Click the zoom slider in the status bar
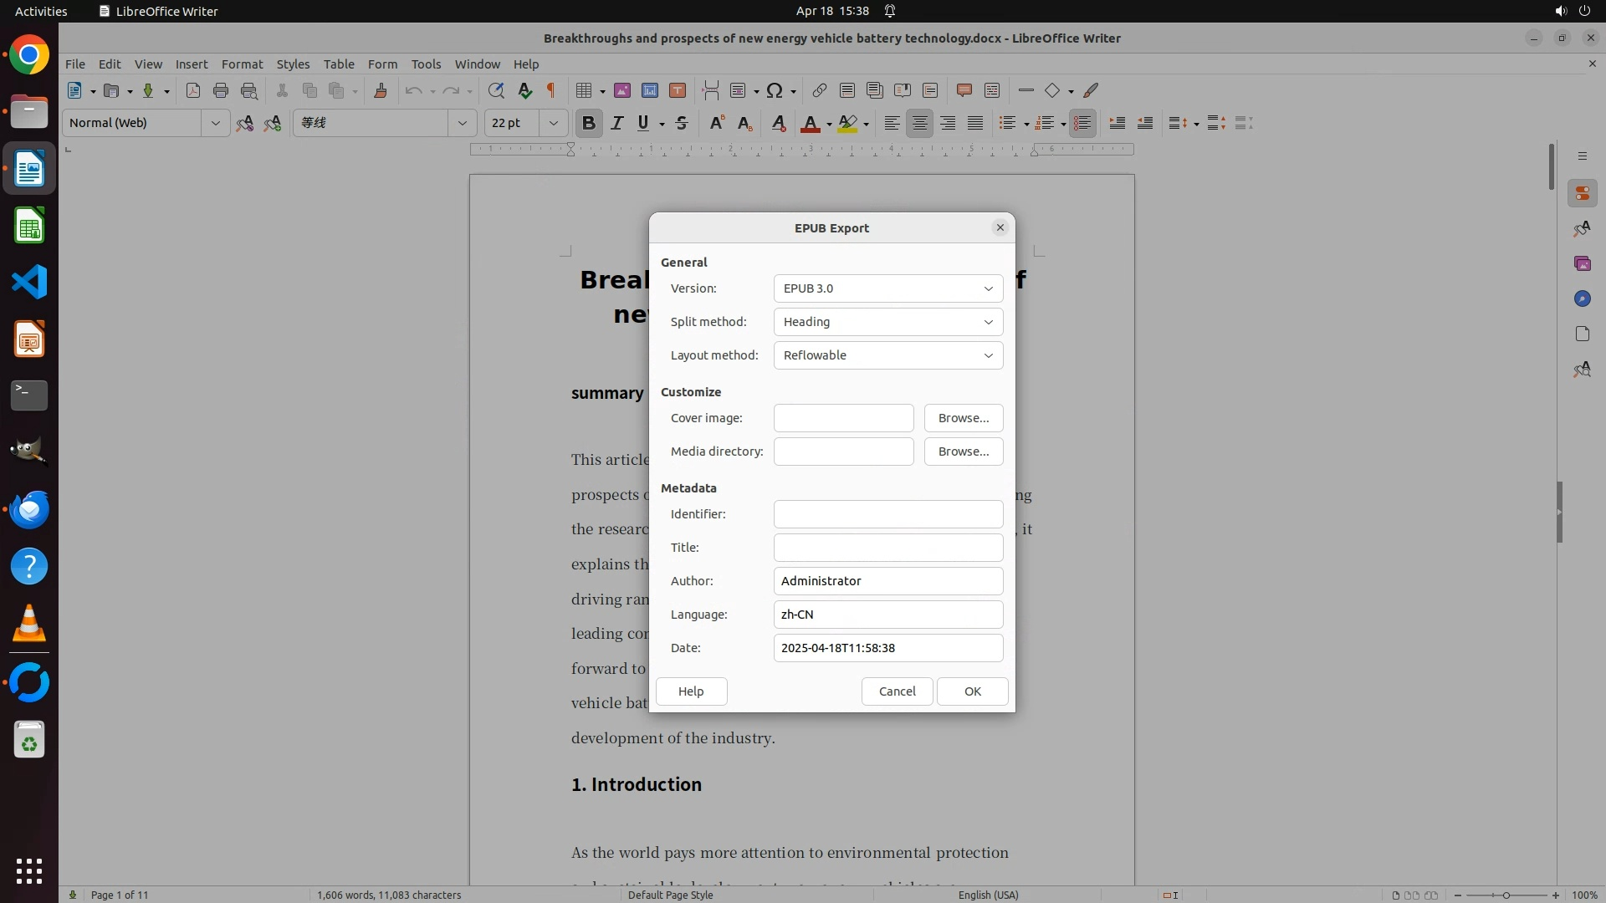The height and width of the screenshot is (903, 1606). click(1506, 895)
